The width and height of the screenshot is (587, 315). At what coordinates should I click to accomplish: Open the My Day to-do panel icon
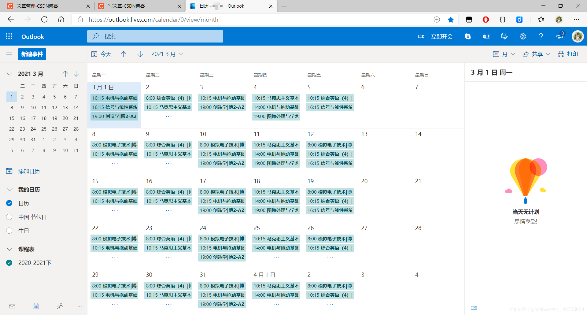tap(504, 36)
